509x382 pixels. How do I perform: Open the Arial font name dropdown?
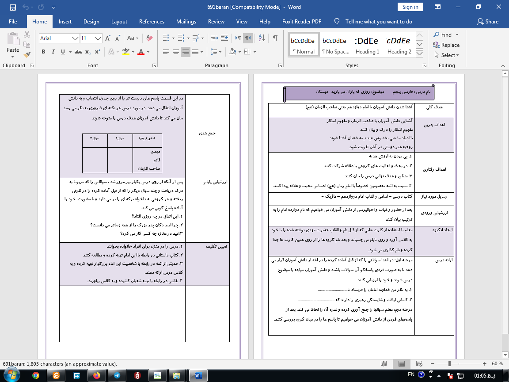click(x=76, y=38)
